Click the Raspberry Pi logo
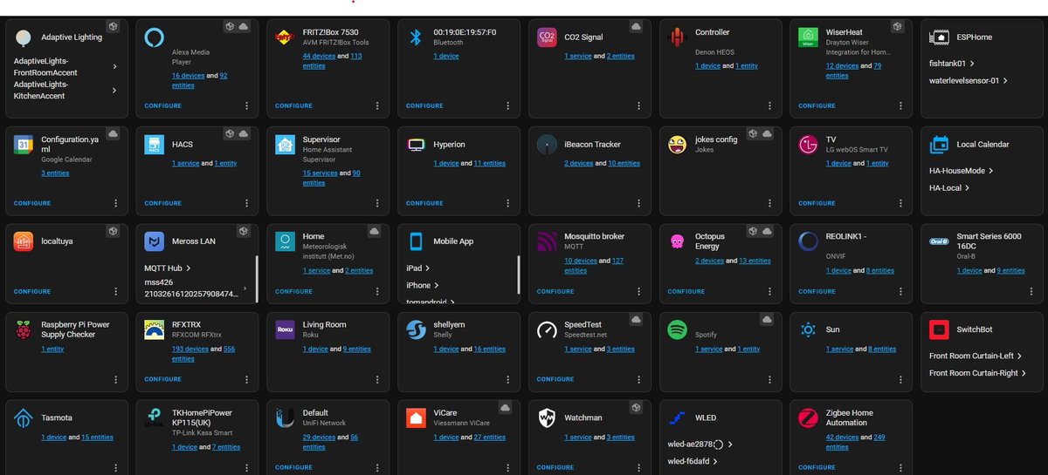The width and height of the screenshot is (1048, 475). point(23,329)
